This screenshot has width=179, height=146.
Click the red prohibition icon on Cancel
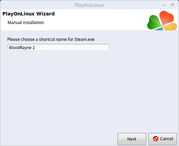coord(156,139)
